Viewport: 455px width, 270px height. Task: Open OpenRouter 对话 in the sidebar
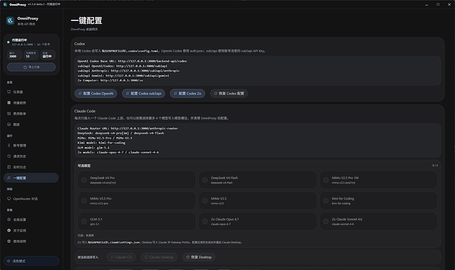[x=31, y=199]
